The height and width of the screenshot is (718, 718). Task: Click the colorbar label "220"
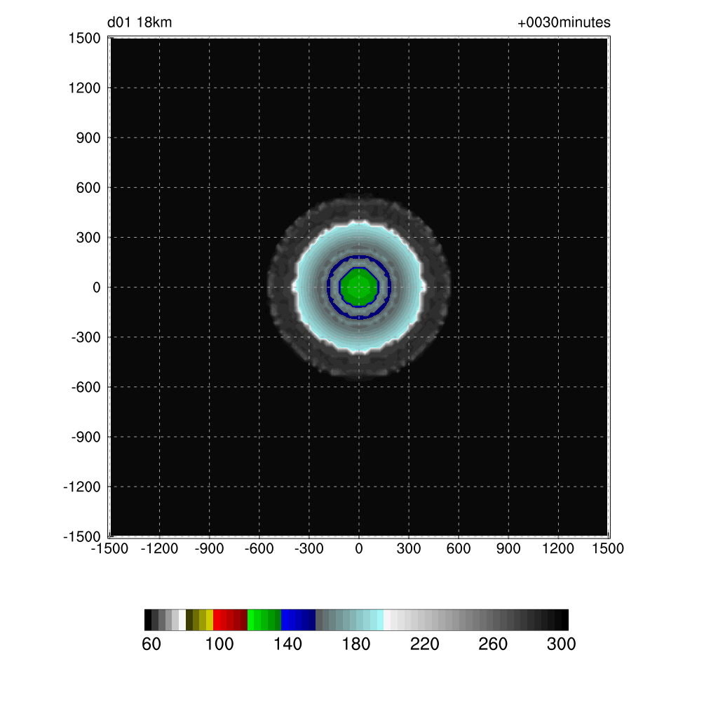tap(424, 644)
